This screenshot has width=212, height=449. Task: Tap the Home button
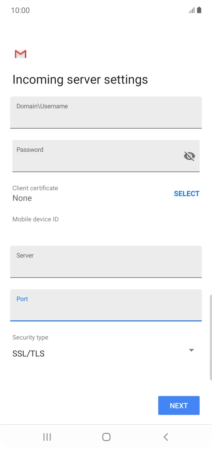[x=106, y=437]
